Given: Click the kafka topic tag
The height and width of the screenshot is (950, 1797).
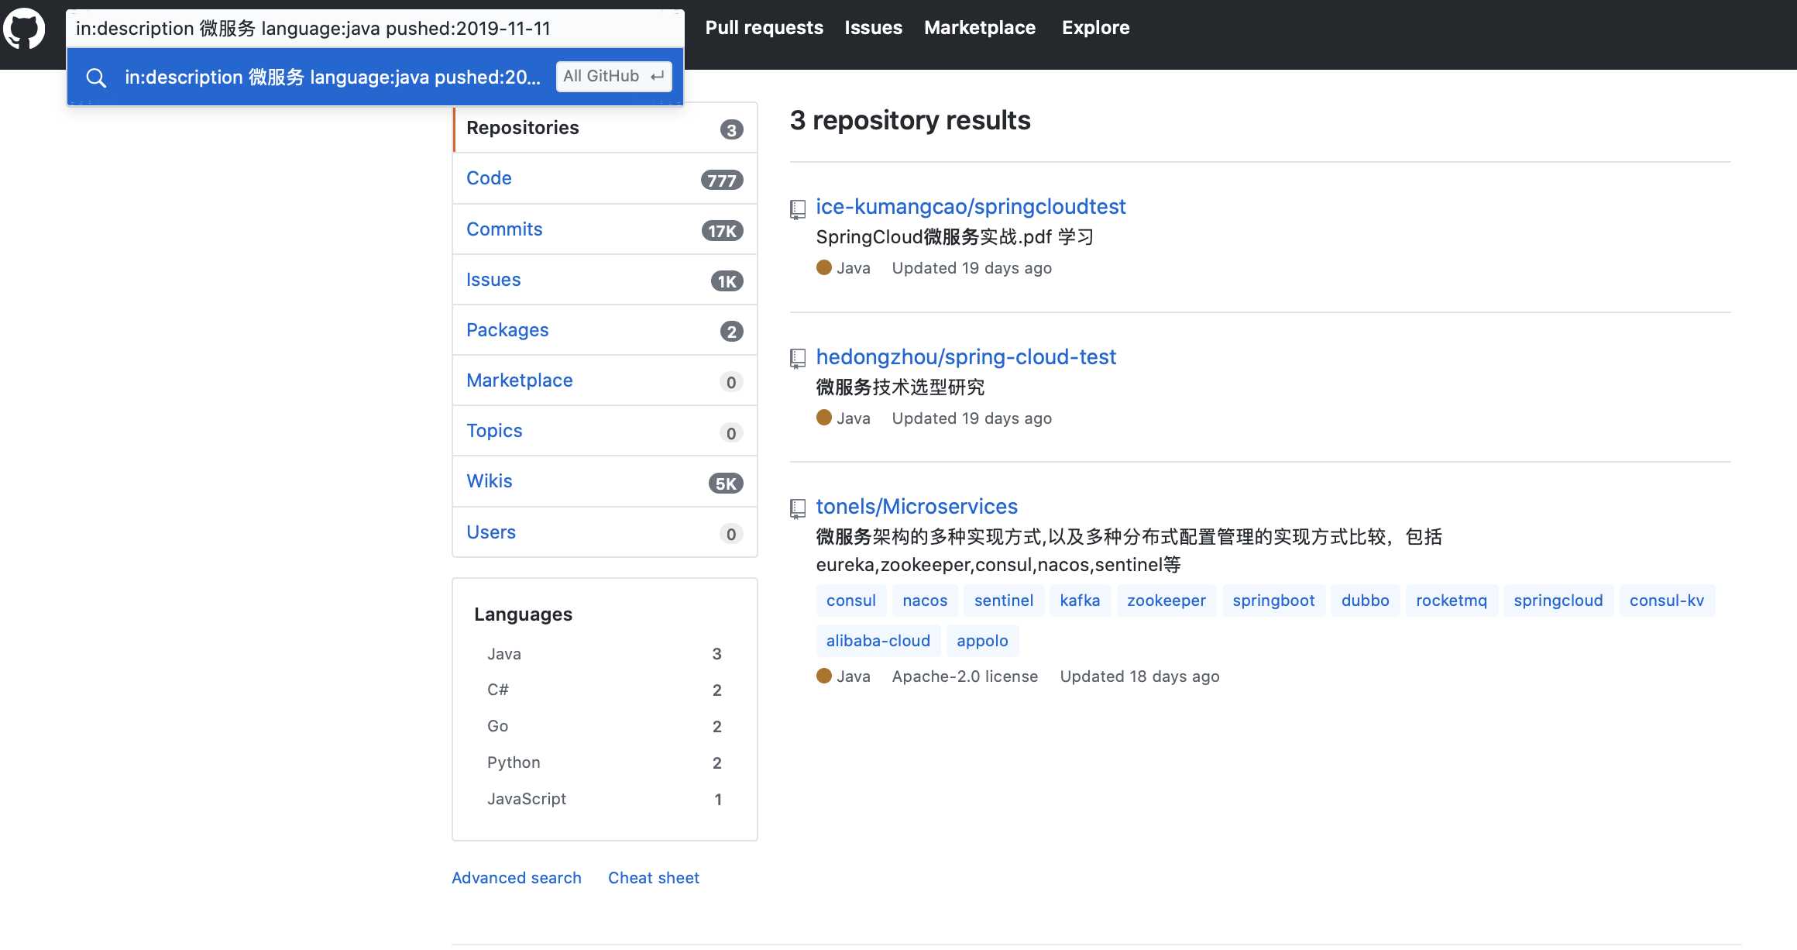Looking at the screenshot, I should click(x=1080, y=601).
